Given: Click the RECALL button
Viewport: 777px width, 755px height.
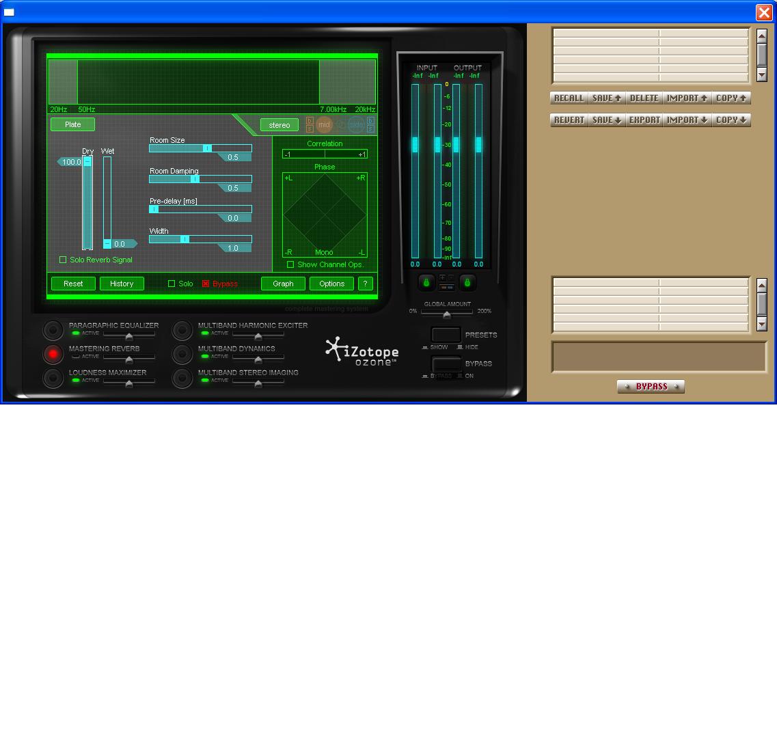Looking at the screenshot, I should (x=569, y=98).
